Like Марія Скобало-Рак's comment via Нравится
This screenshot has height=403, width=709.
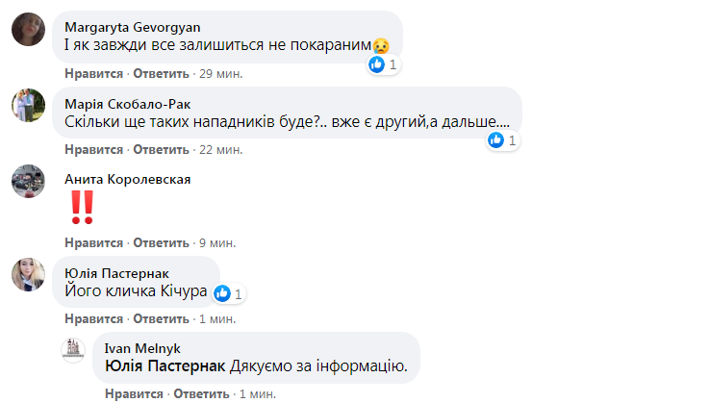click(x=93, y=149)
